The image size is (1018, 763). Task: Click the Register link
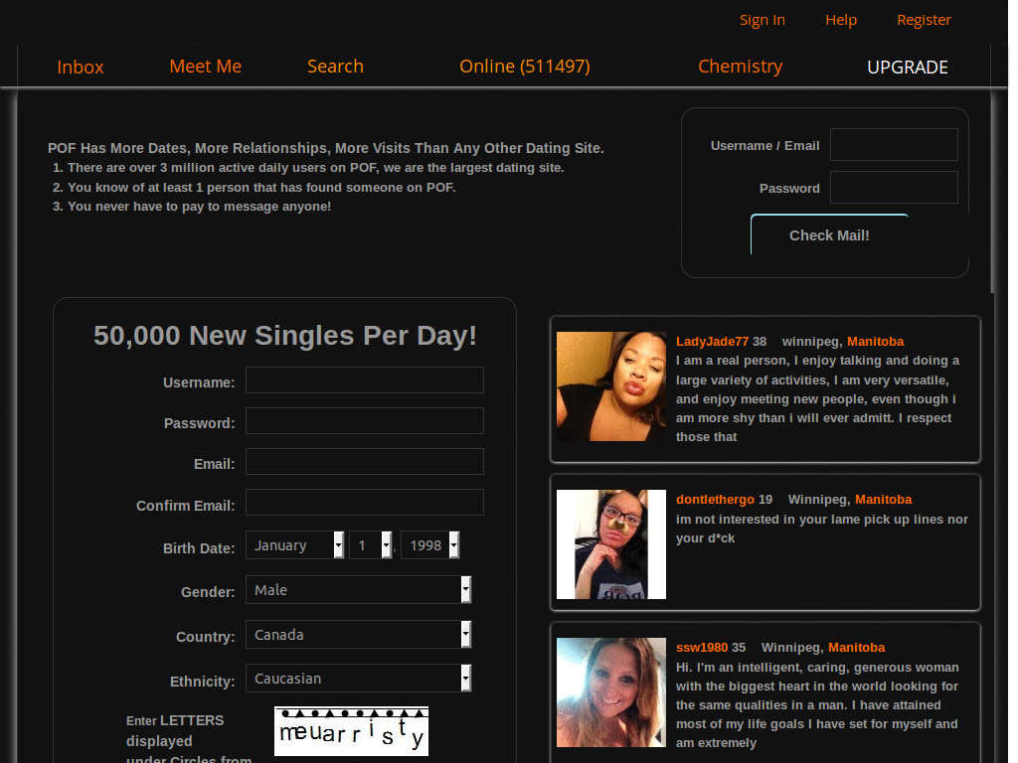click(924, 19)
